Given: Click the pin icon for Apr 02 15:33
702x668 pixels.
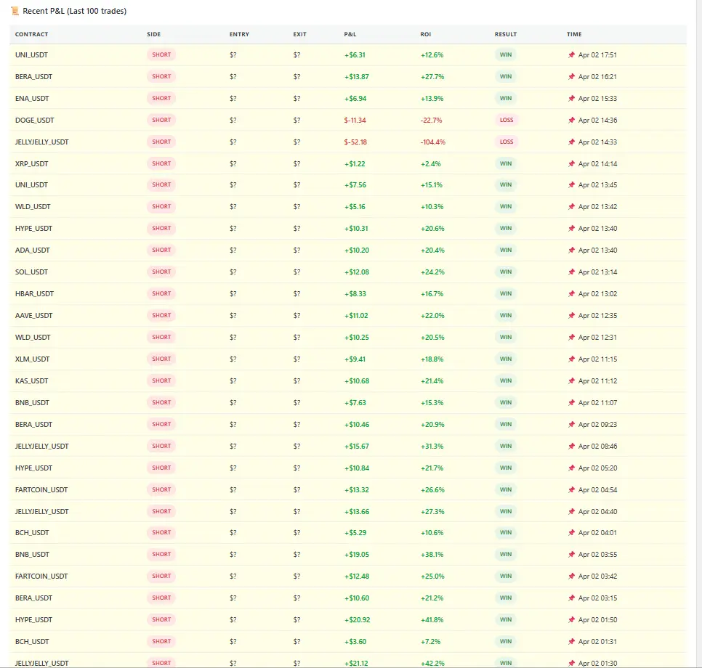Looking at the screenshot, I should (571, 99).
